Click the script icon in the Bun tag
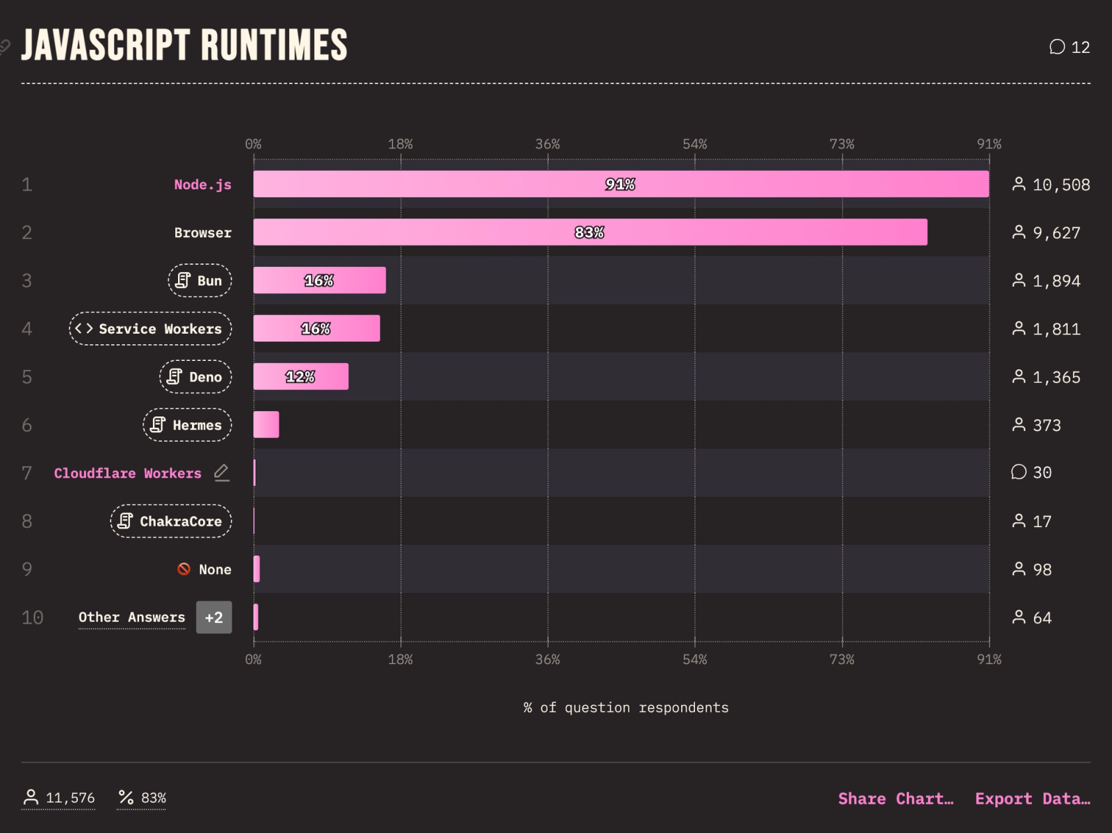The height and width of the screenshot is (833, 1112). [183, 280]
